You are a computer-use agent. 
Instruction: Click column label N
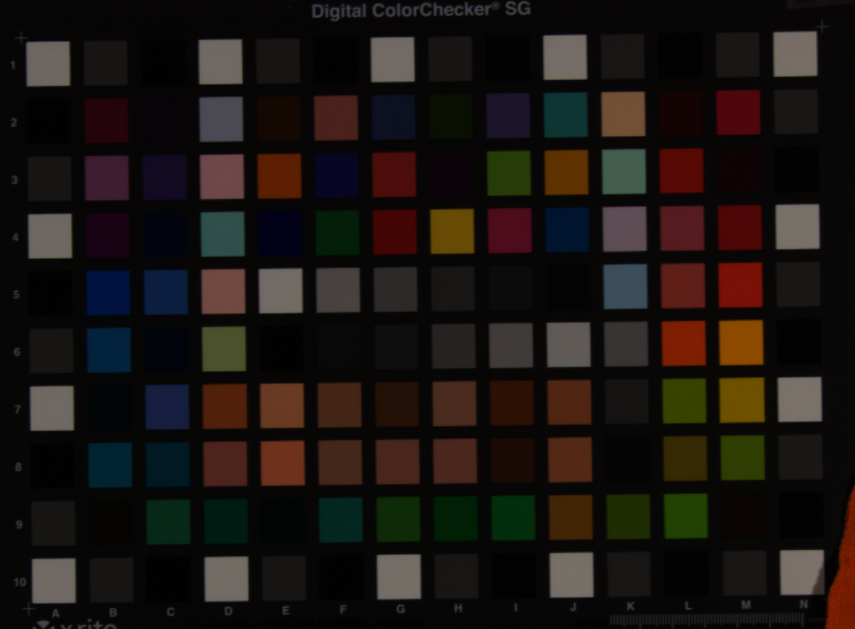(803, 604)
